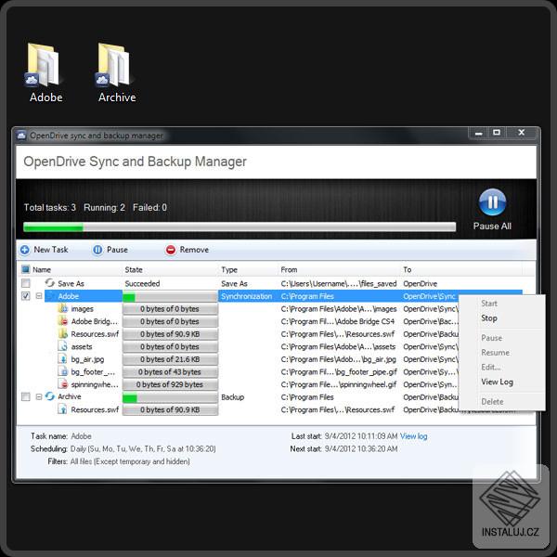
Task: Click the Synchronization type cell
Action: pyautogui.click(x=247, y=296)
